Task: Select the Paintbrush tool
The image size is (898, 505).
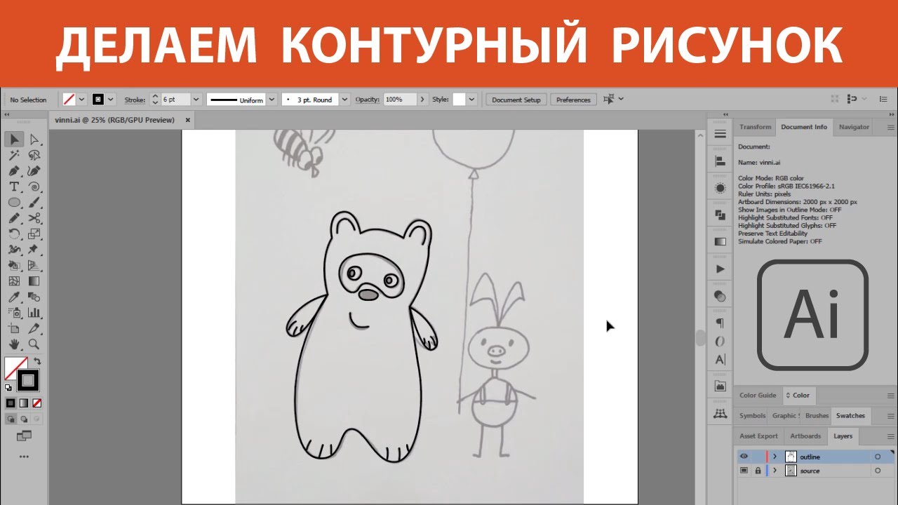Action: [x=34, y=203]
